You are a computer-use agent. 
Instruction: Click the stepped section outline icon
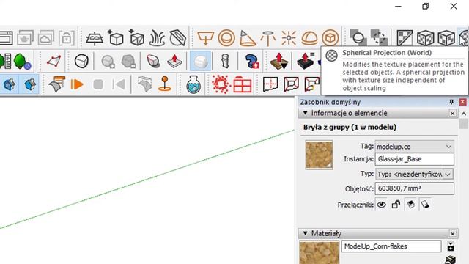[x=312, y=84]
